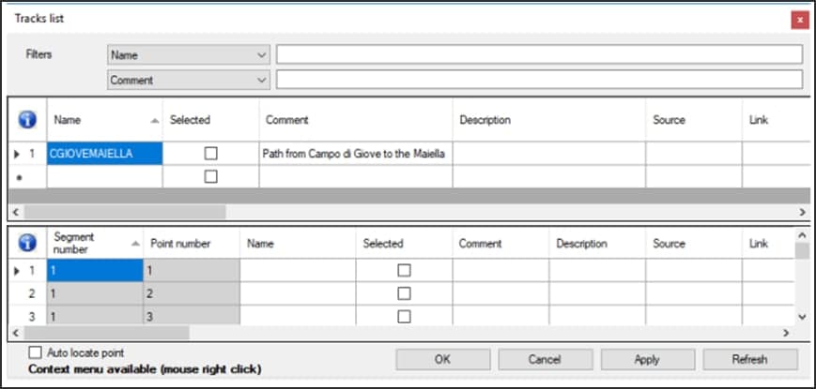Click the Name filter text field
Screen dimensions: 816x389
pos(539,54)
